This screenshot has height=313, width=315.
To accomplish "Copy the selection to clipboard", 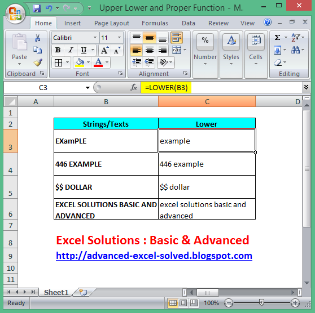I will pos(38,50).
